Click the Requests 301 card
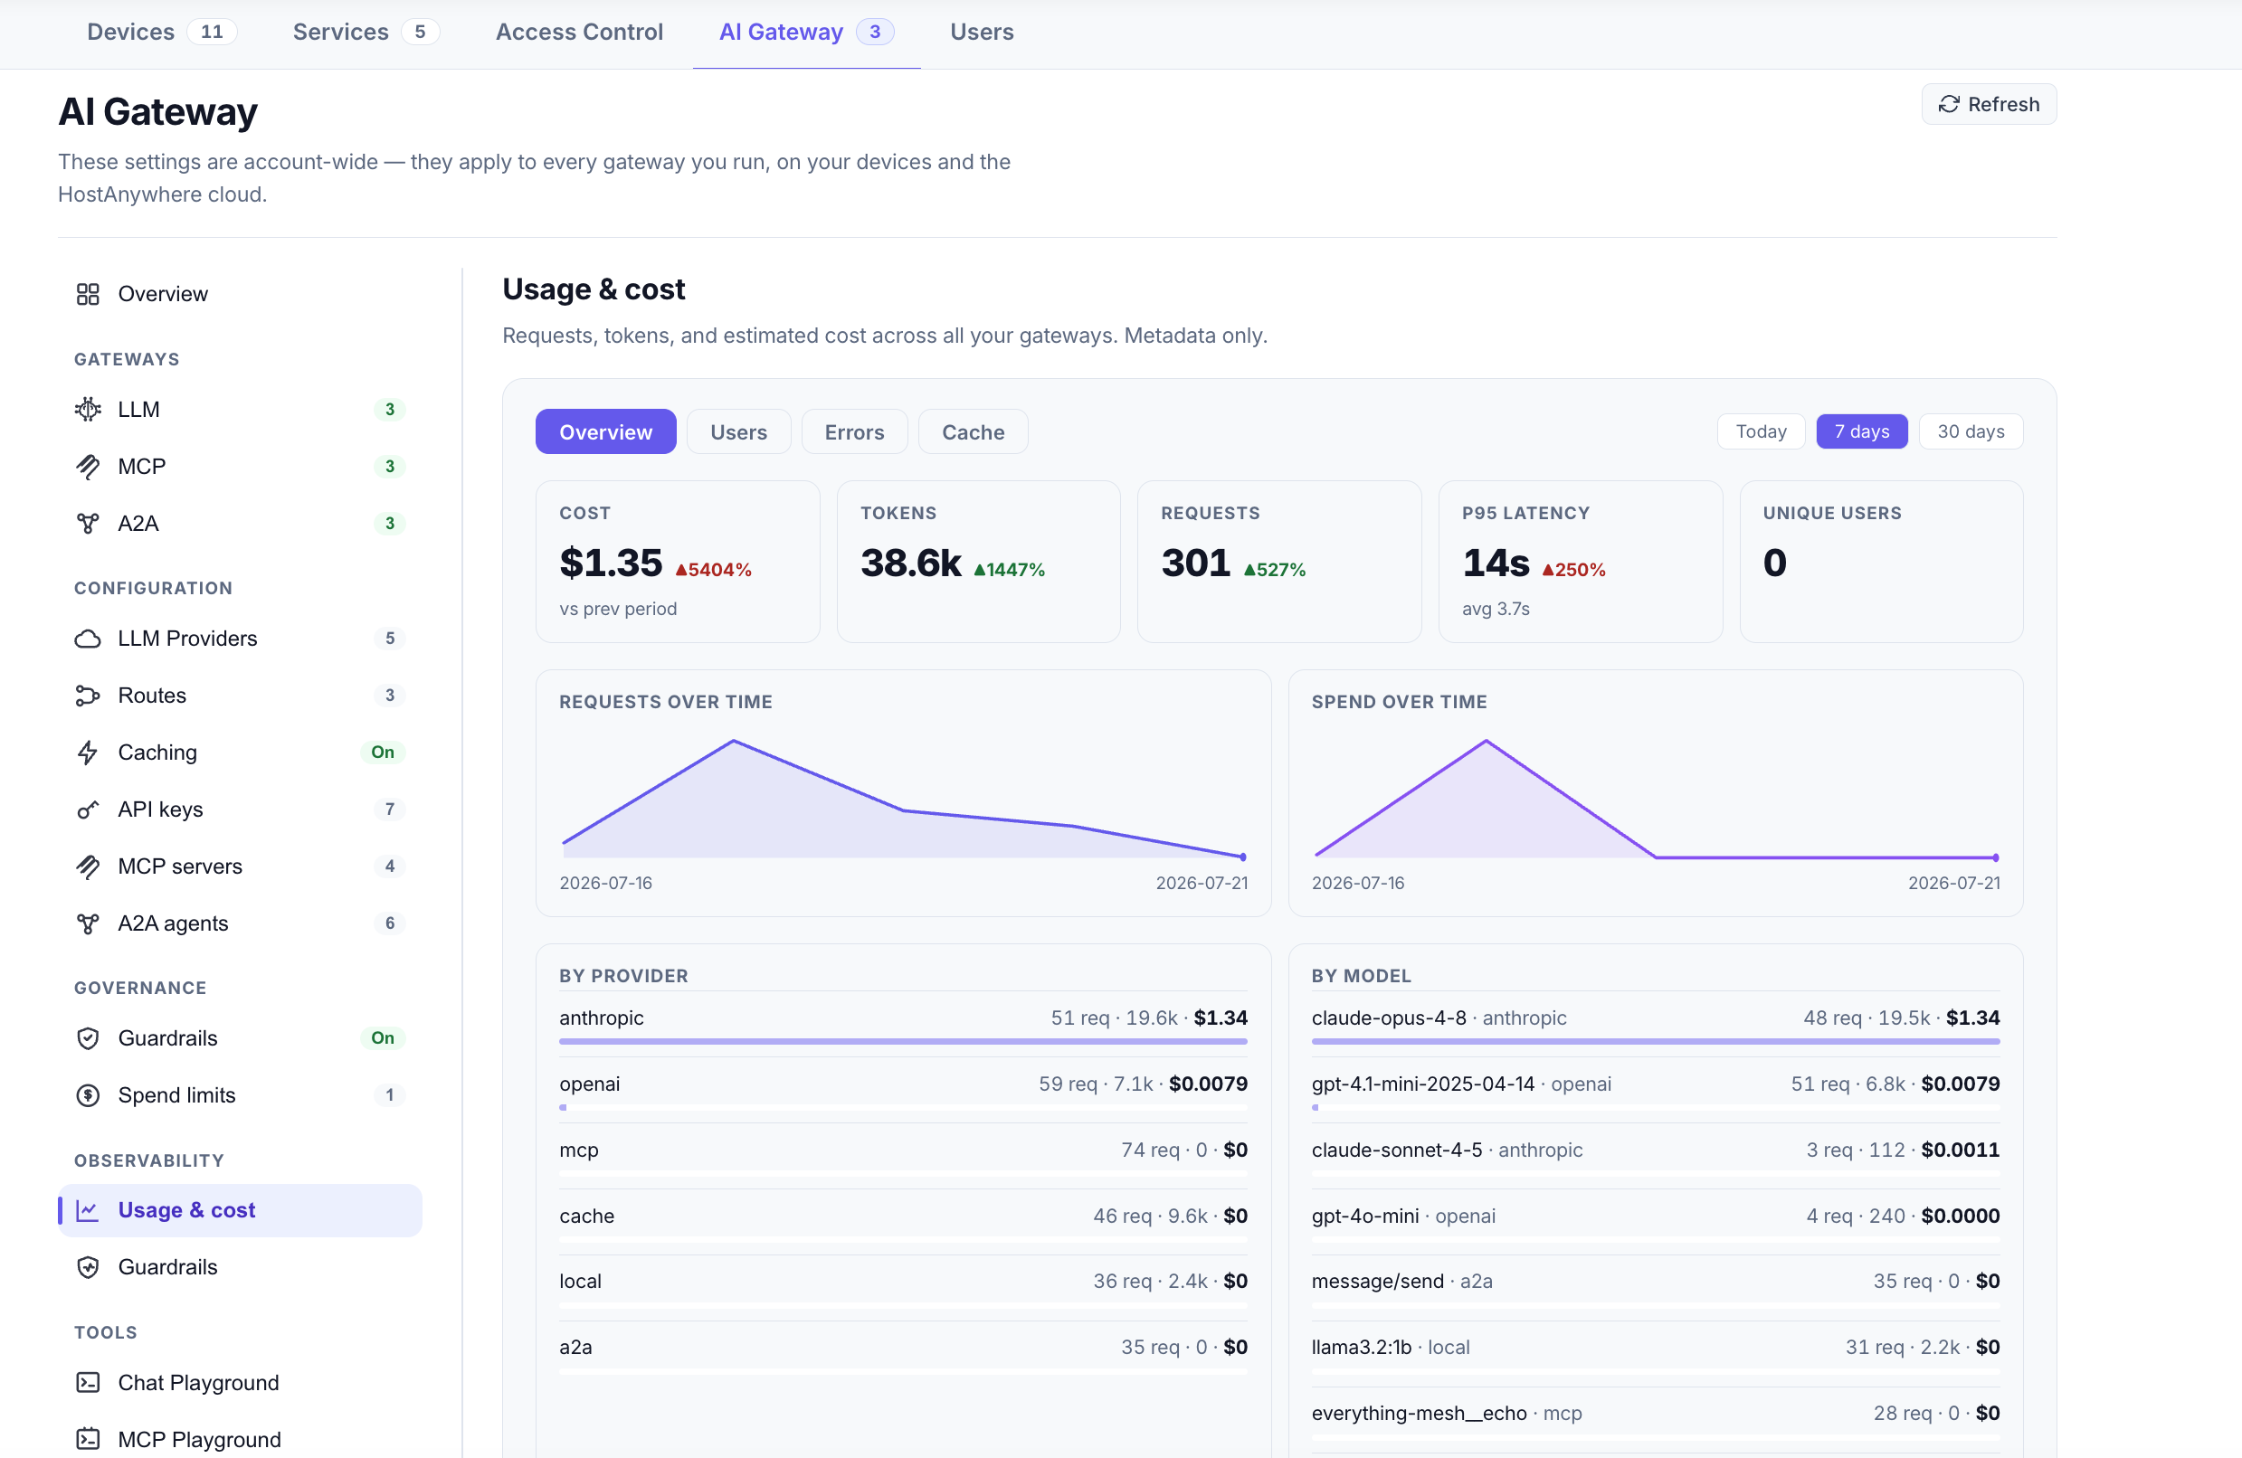The width and height of the screenshot is (2242, 1458). 1279,562
